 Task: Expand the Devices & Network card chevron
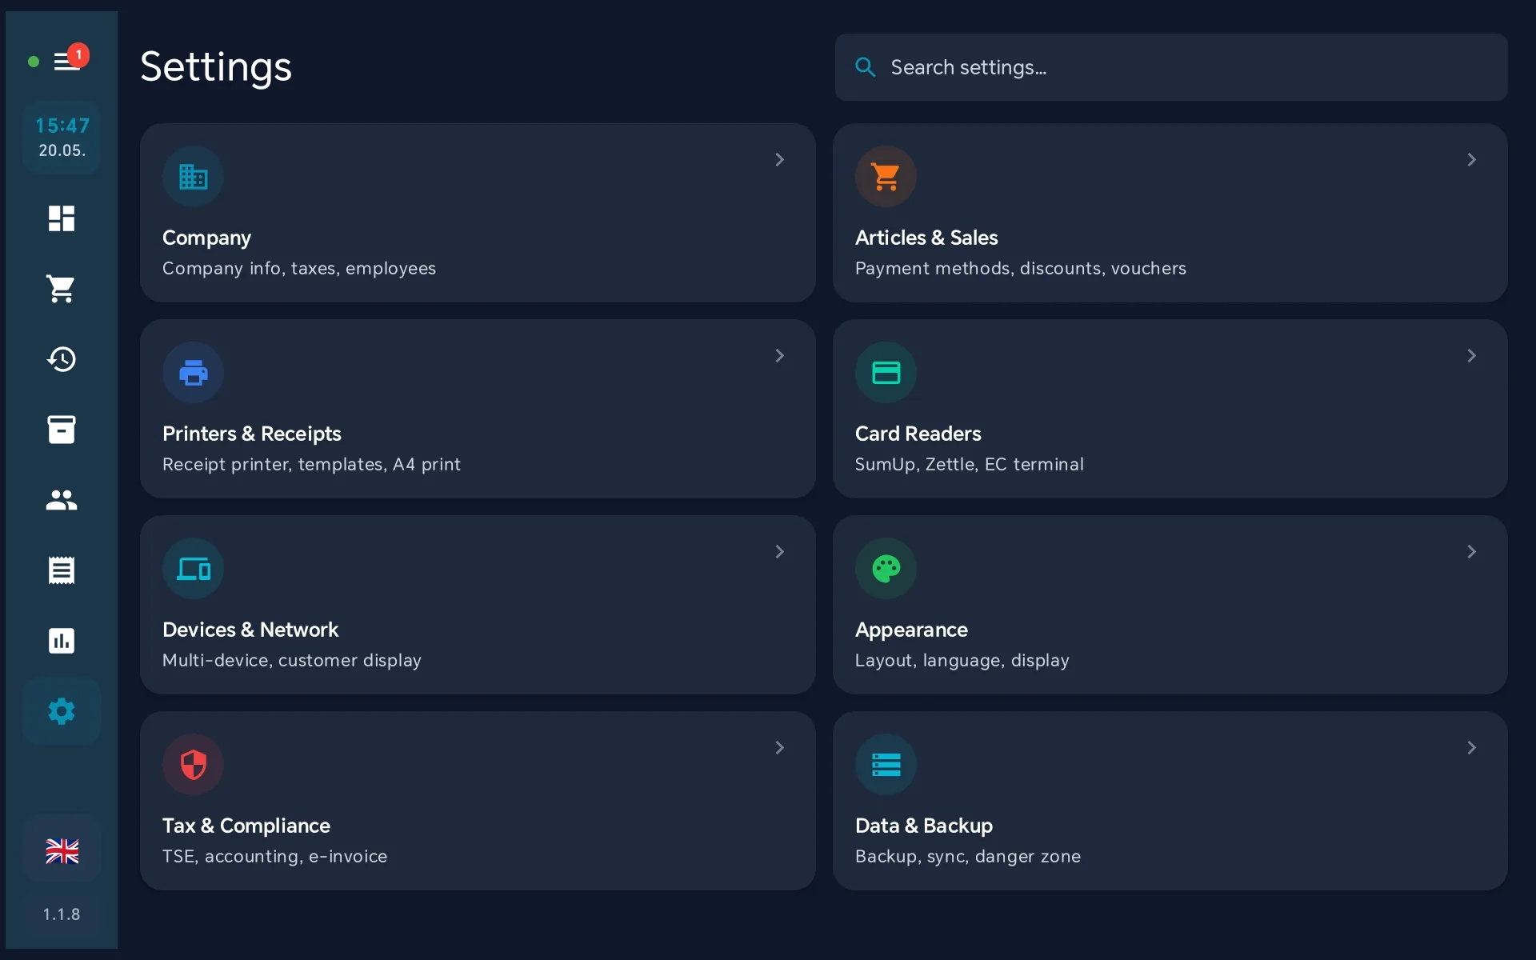[779, 552]
